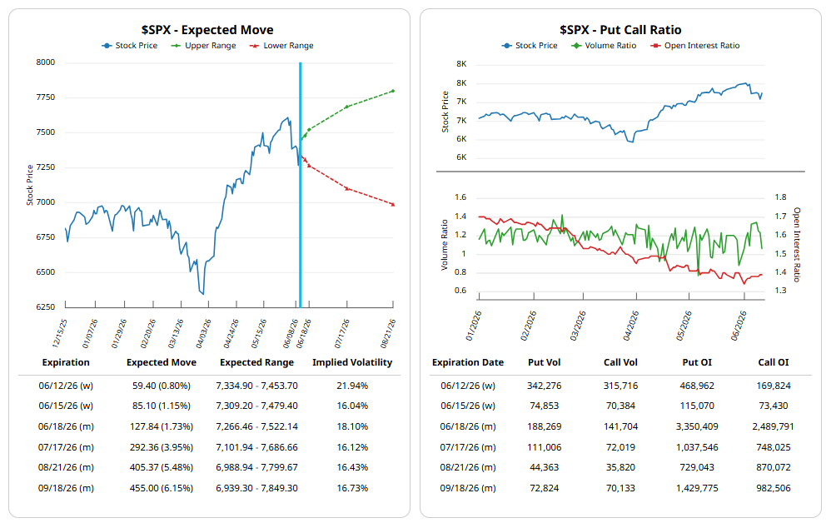The image size is (826, 523).
Task: Select 08/21/26 (m) in Expected Move table
Action: (66, 468)
